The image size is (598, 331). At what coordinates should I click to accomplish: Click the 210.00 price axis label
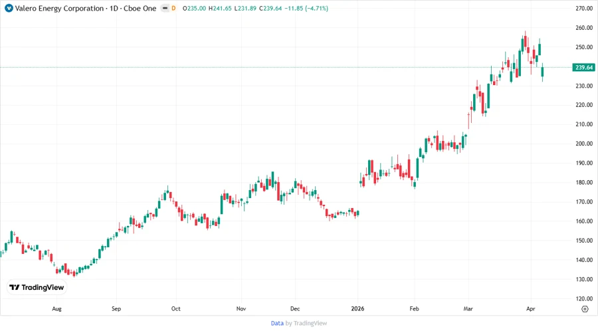[584, 124]
